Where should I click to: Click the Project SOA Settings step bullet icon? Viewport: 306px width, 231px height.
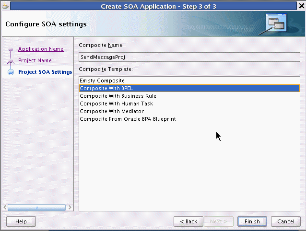click(11, 72)
